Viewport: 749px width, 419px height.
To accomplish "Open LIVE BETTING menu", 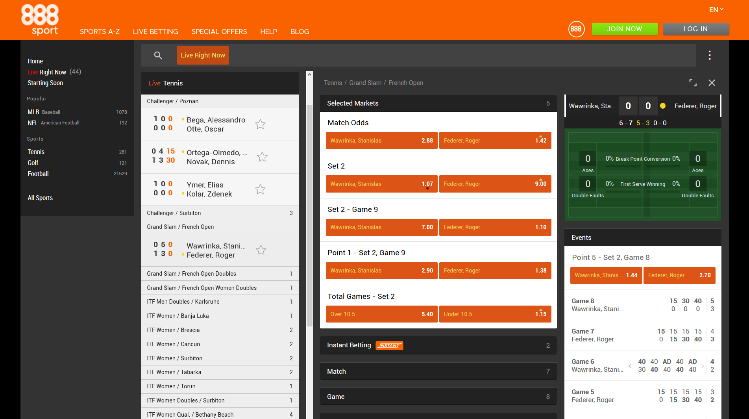I will pyautogui.click(x=155, y=32).
